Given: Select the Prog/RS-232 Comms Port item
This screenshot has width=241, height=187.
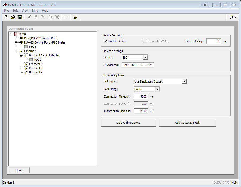Looking at the screenshot, I should click(40, 38).
